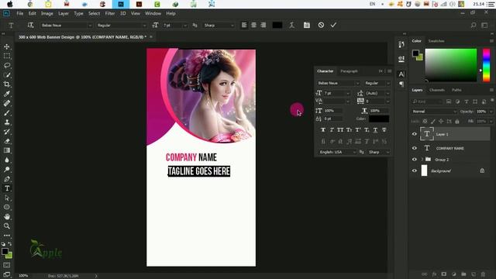Select the Gradient tool
The image size is (496, 279).
tap(7, 150)
